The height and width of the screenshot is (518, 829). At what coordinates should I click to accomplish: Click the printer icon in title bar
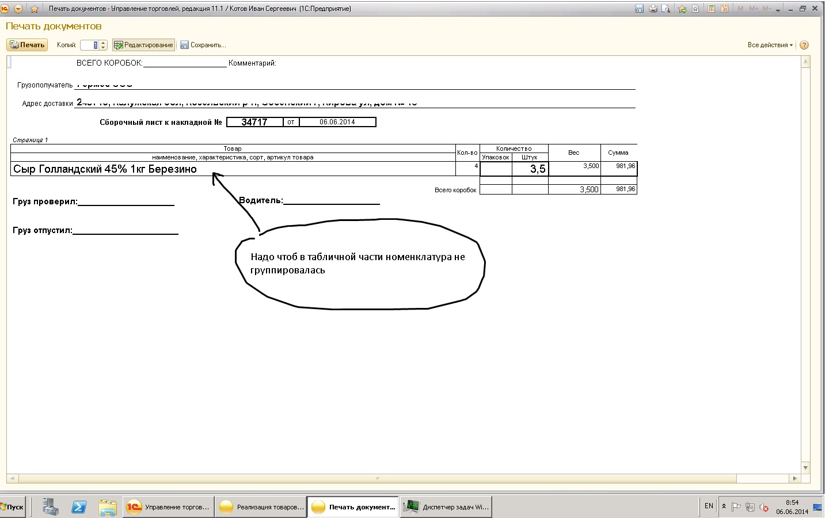tap(653, 9)
